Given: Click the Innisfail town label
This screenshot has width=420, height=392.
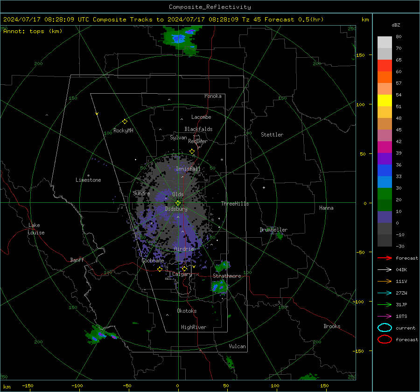Looking at the screenshot, I should [x=188, y=169].
